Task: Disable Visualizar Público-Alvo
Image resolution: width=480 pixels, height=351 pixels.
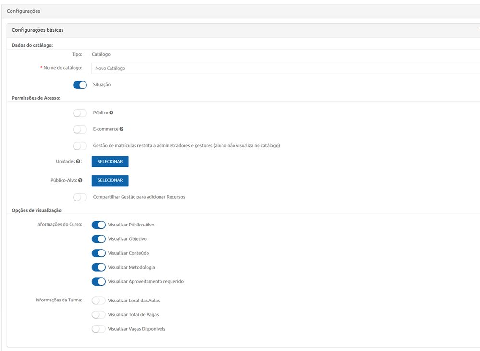Action: pyautogui.click(x=98, y=225)
